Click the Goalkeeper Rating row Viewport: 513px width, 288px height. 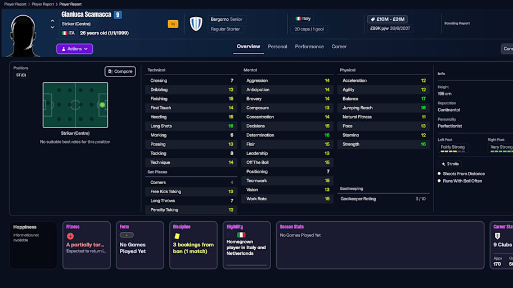(384, 199)
